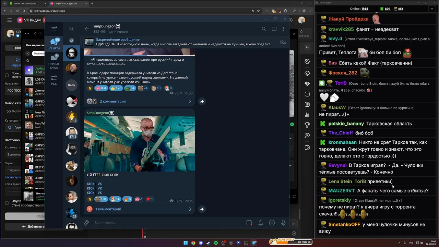The image size is (439, 247).
Task: Add the thumbs-up 175 reaction
Action: (116, 88)
